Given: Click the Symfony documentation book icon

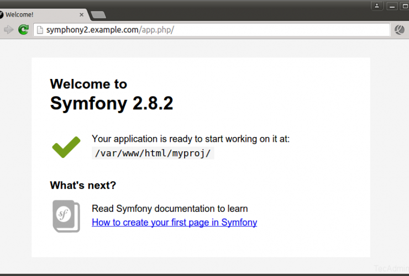Looking at the screenshot, I should pos(66,216).
